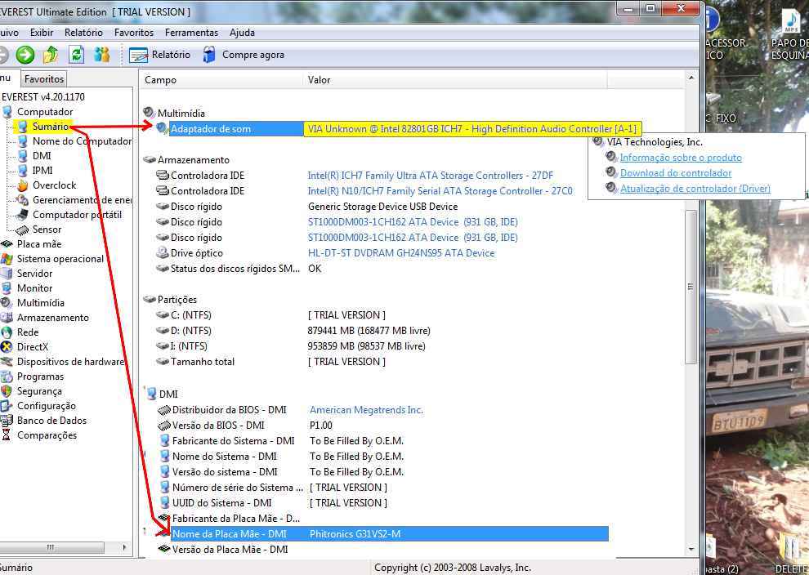This screenshot has width=809, height=575.
Task: Click the Multimídia speaker icon in tree
Action: [x=7, y=303]
